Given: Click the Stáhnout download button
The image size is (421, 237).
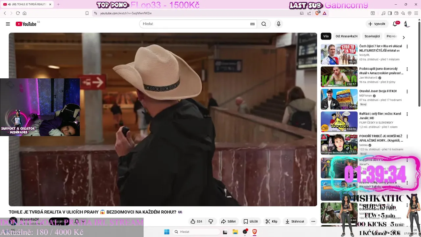Looking at the screenshot, I should pyautogui.click(x=295, y=222).
